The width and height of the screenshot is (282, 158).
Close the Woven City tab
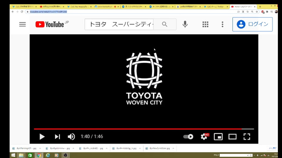point(255,7)
